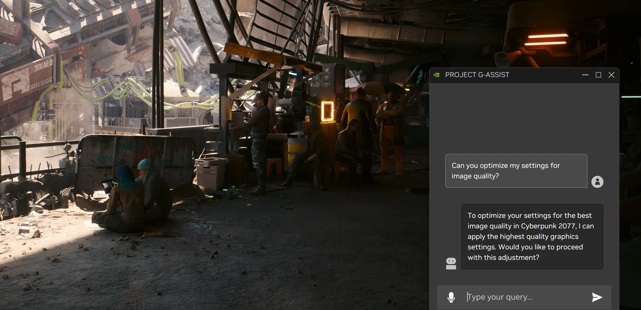The width and height of the screenshot is (641, 310).
Task: Click the 'PROJECT G-ASSIST' title text
Action: (x=477, y=75)
